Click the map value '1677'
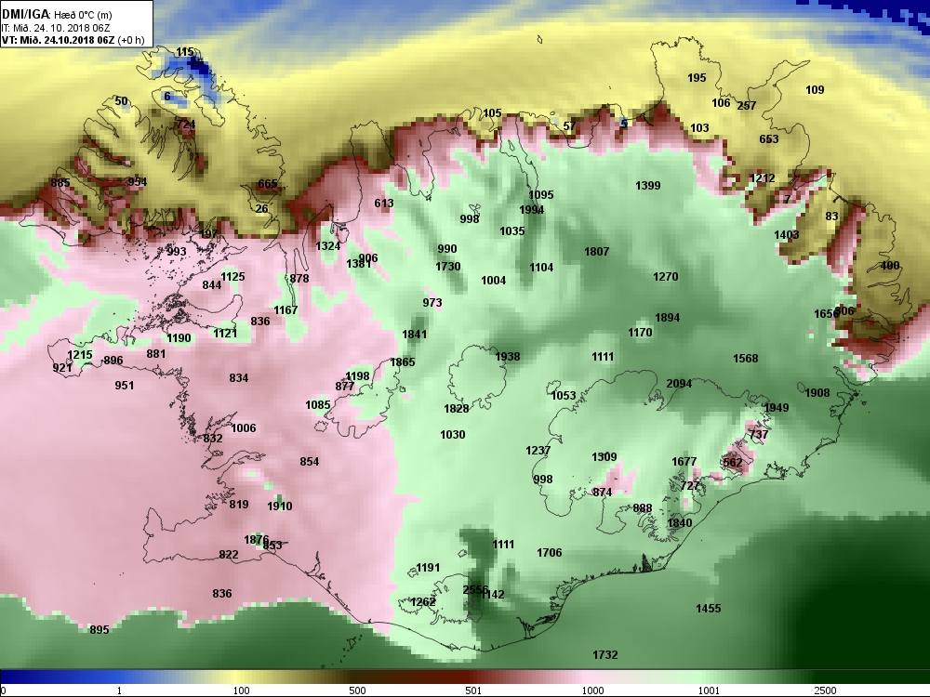Viewport: 930px width, 697px height. tap(684, 461)
